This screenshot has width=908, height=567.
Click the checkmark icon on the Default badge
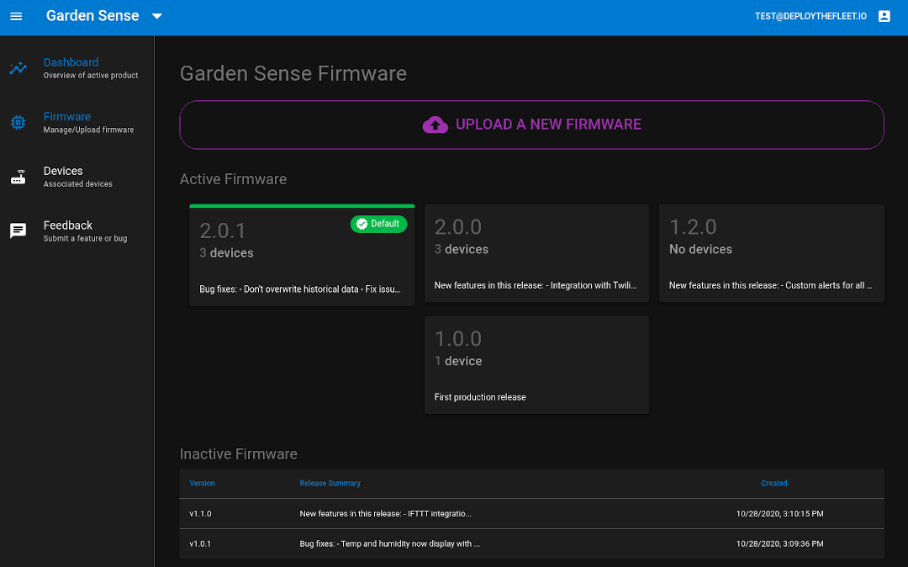[362, 224]
